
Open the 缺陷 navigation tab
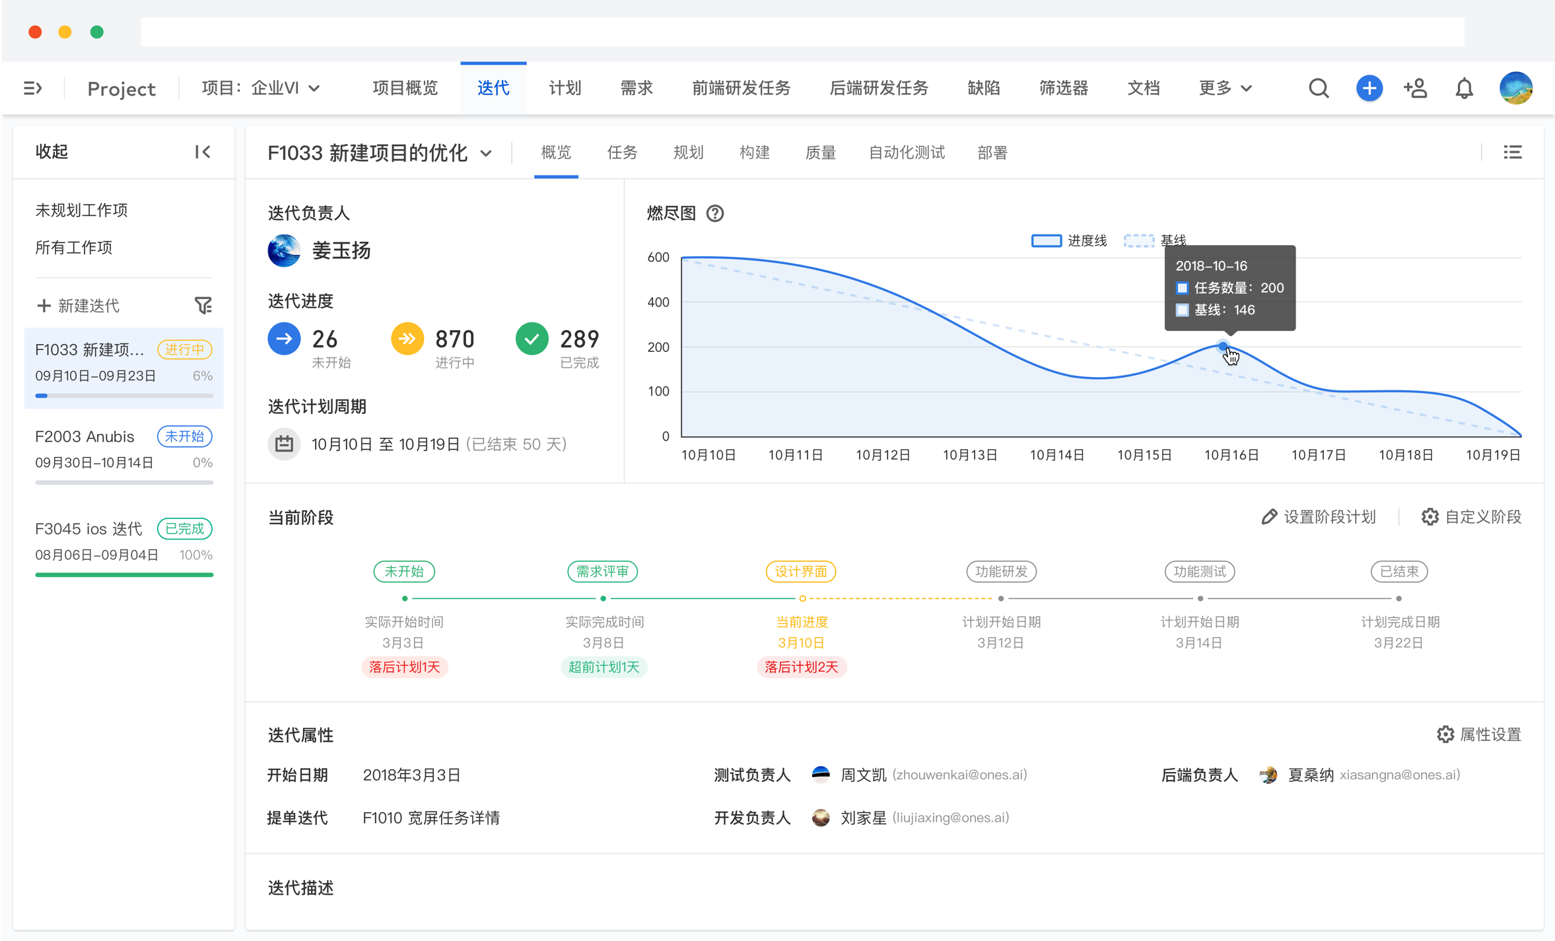click(983, 88)
